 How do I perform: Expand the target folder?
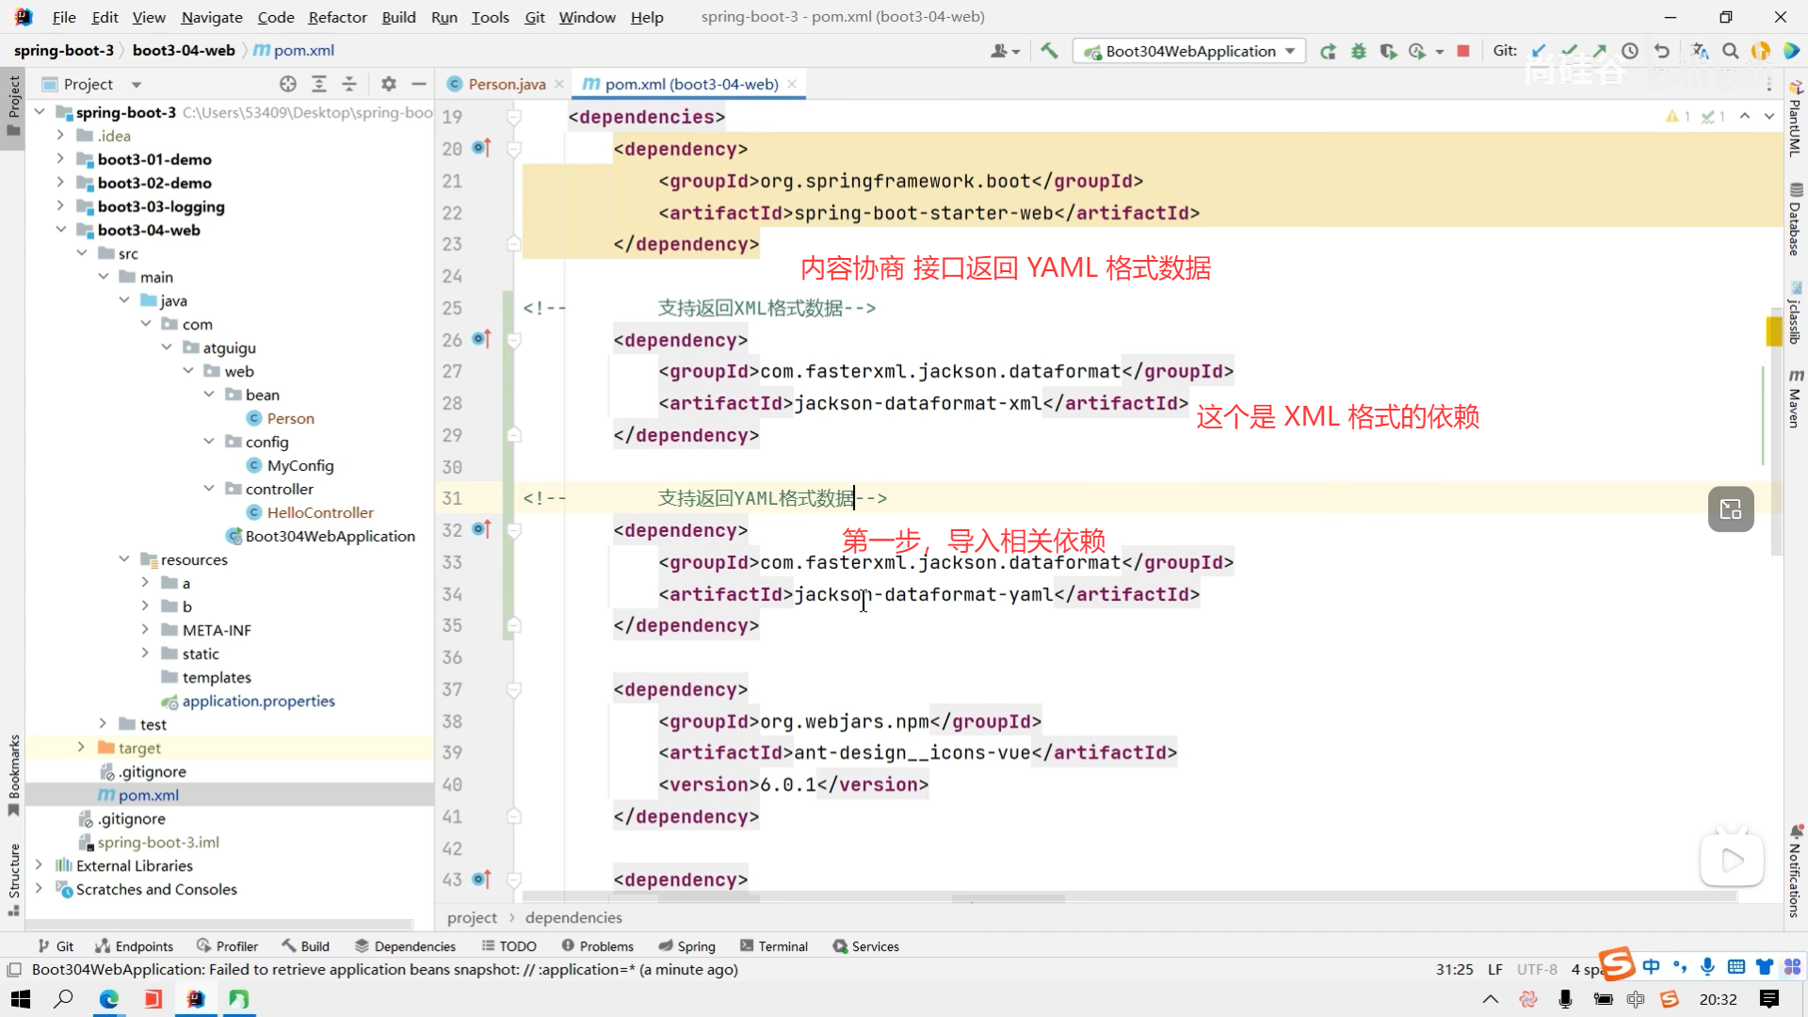81,748
